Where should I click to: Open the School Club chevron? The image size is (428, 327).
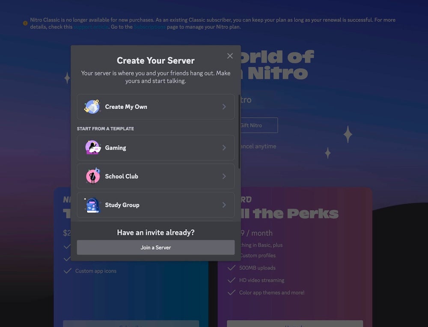pyautogui.click(x=224, y=176)
